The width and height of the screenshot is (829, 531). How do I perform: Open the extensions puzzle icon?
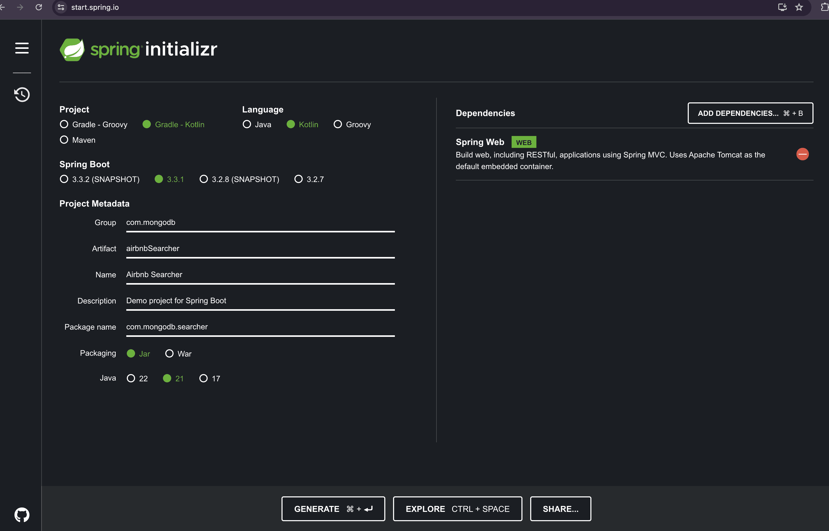825,7
